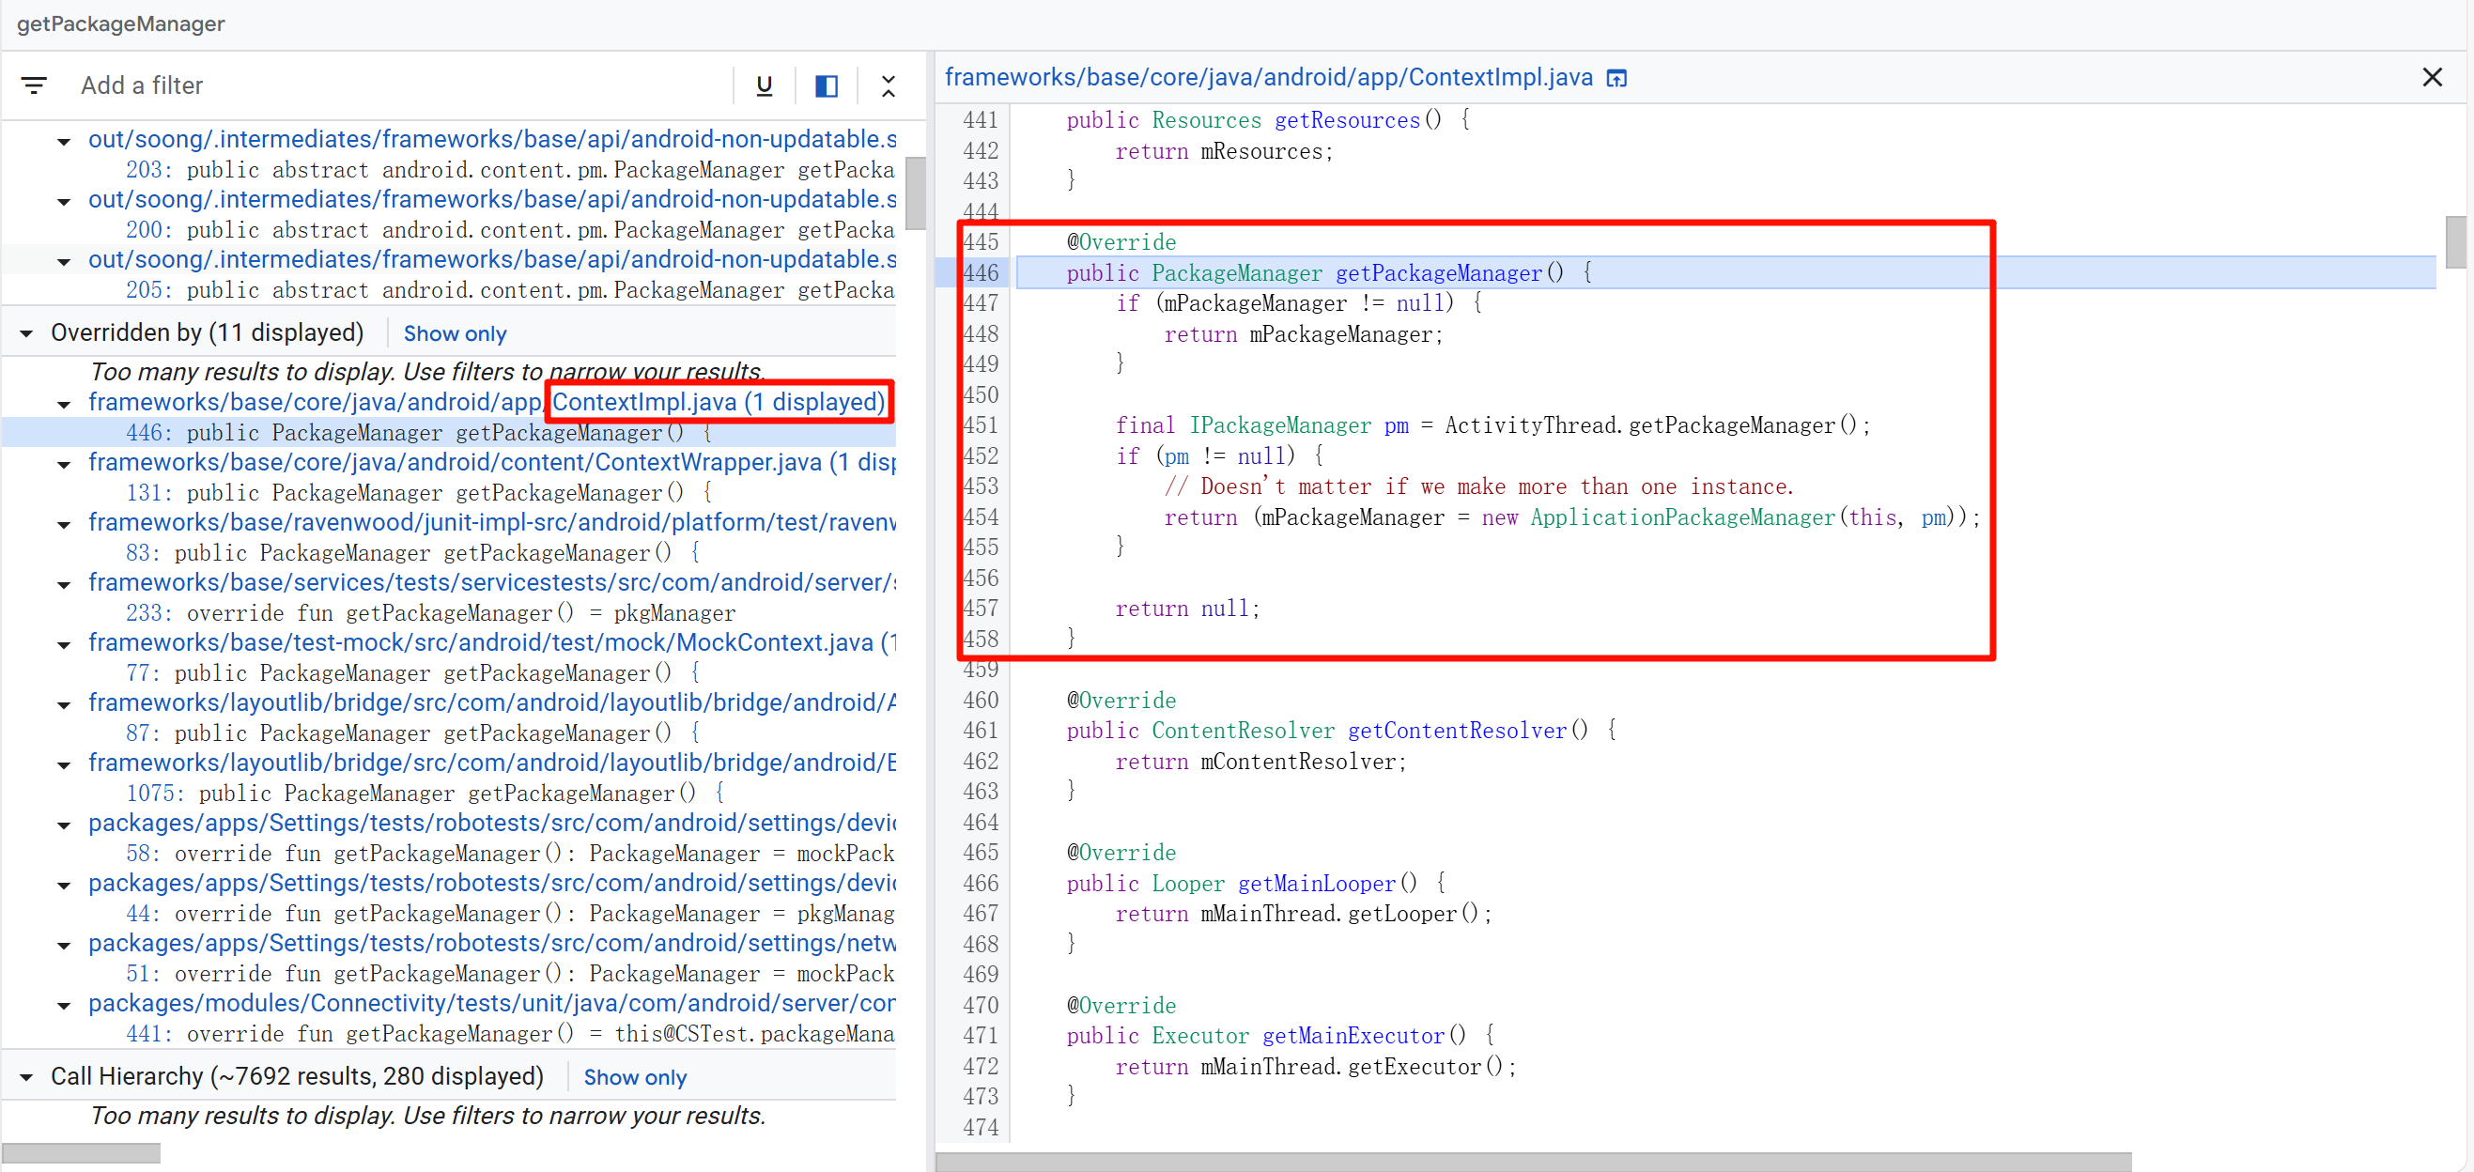Image resolution: width=2474 pixels, height=1172 pixels.
Task: Click line number 460 in gutter
Action: [x=981, y=701]
